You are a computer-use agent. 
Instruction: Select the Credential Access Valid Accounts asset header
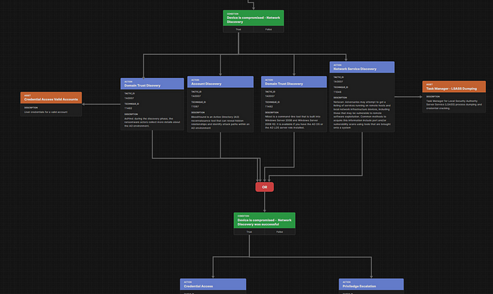[x=51, y=98]
